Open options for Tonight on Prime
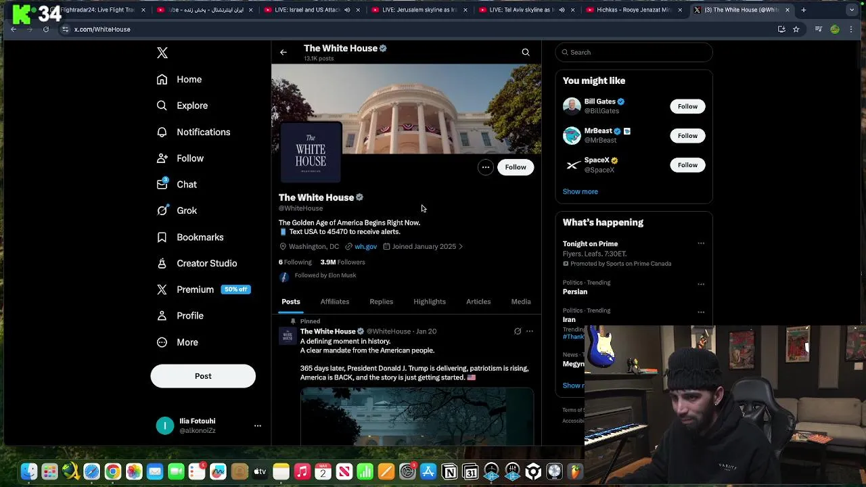Viewport: 866px width, 487px height. [701, 243]
